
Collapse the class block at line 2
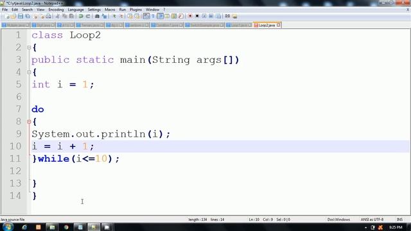tap(29, 47)
